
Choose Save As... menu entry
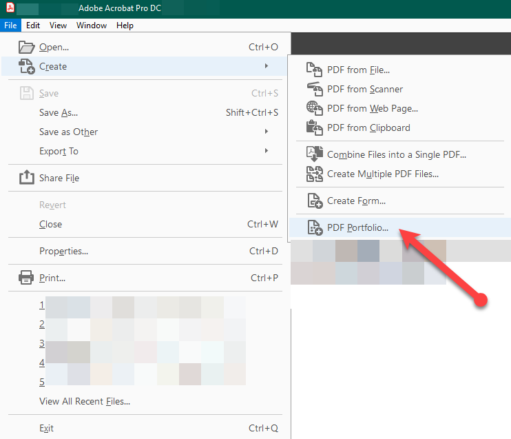(x=143, y=112)
